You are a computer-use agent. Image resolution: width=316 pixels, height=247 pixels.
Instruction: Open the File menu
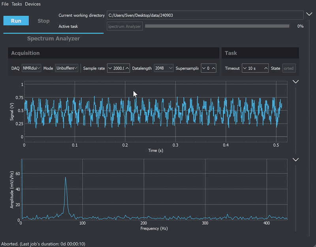click(x=5, y=4)
